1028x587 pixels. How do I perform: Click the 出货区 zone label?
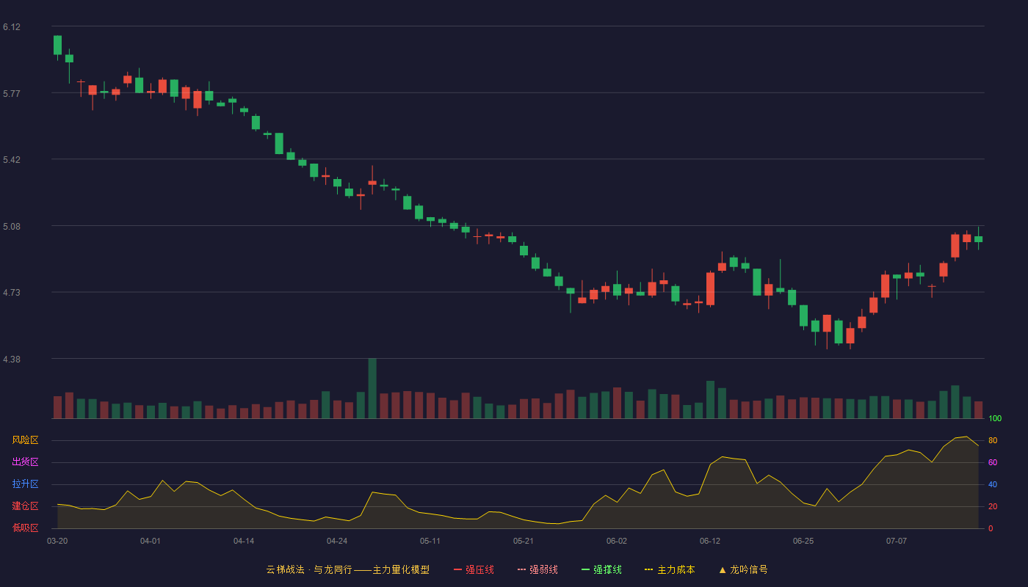coord(25,462)
